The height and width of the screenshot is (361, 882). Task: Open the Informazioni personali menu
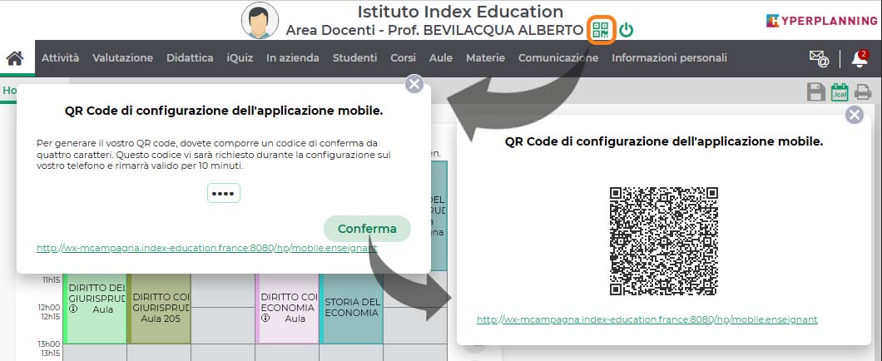669,58
